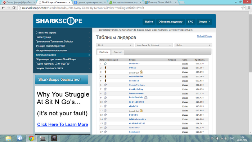Click the ranking icon beside Lorade15

[x=105, y=81]
